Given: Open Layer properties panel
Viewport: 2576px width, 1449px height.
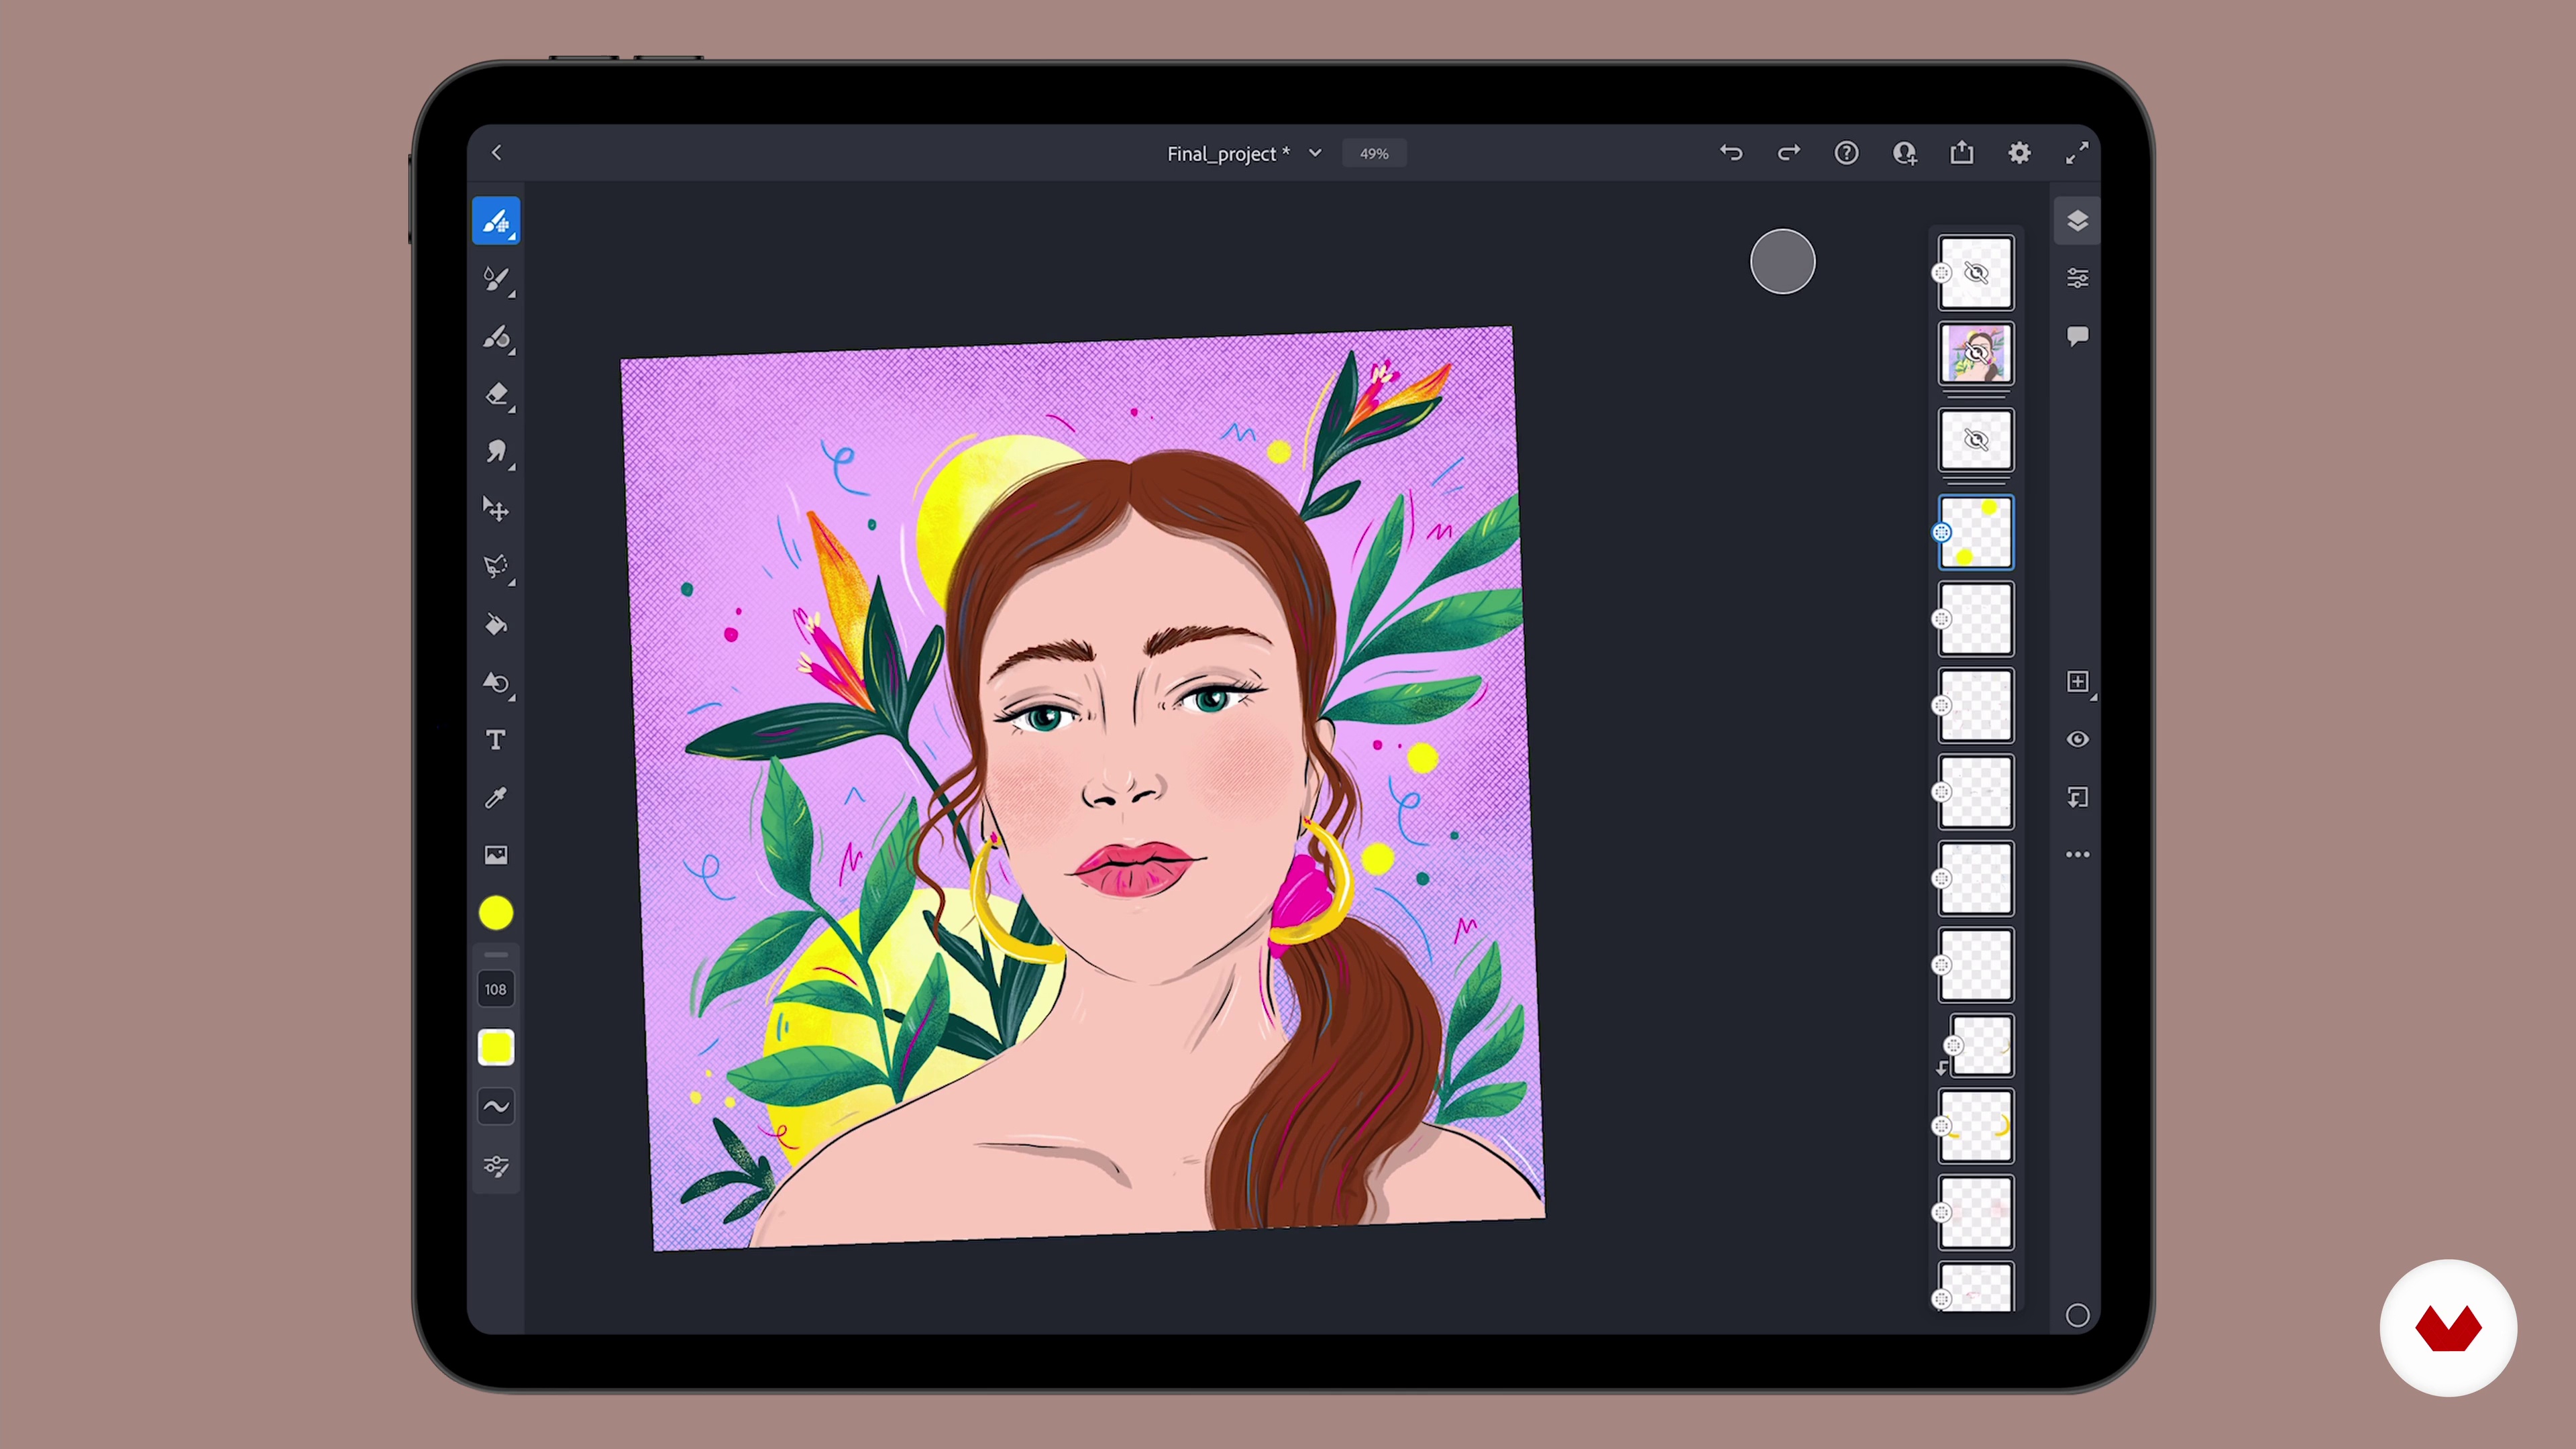Looking at the screenshot, I should coord(2077,278).
